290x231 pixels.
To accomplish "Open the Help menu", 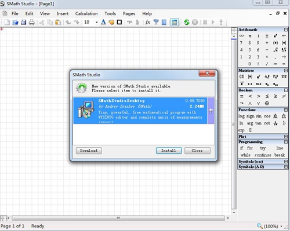I will coord(147,14).
